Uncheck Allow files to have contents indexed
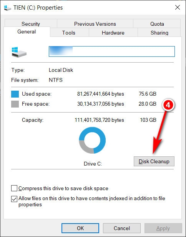Image resolution: width=186 pixels, height=237 pixels. 14,199
